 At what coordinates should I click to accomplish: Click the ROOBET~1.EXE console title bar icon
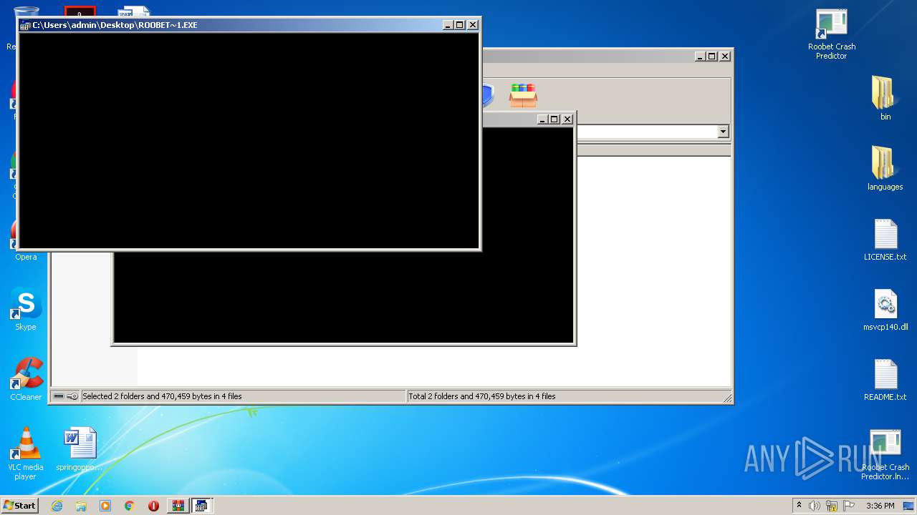pyautogui.click(x=25, y=25)
